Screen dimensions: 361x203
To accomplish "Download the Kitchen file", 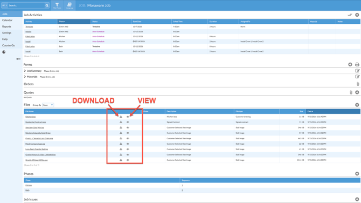I will coord(121,117).
